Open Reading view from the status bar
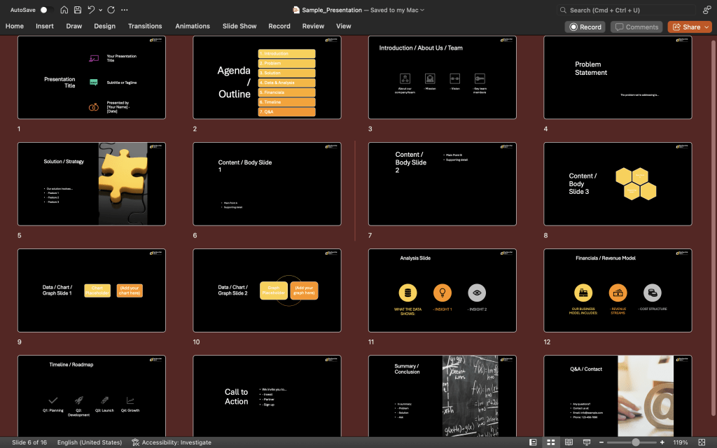This screenshot has height=448, width=717. [x=569, y=442]
